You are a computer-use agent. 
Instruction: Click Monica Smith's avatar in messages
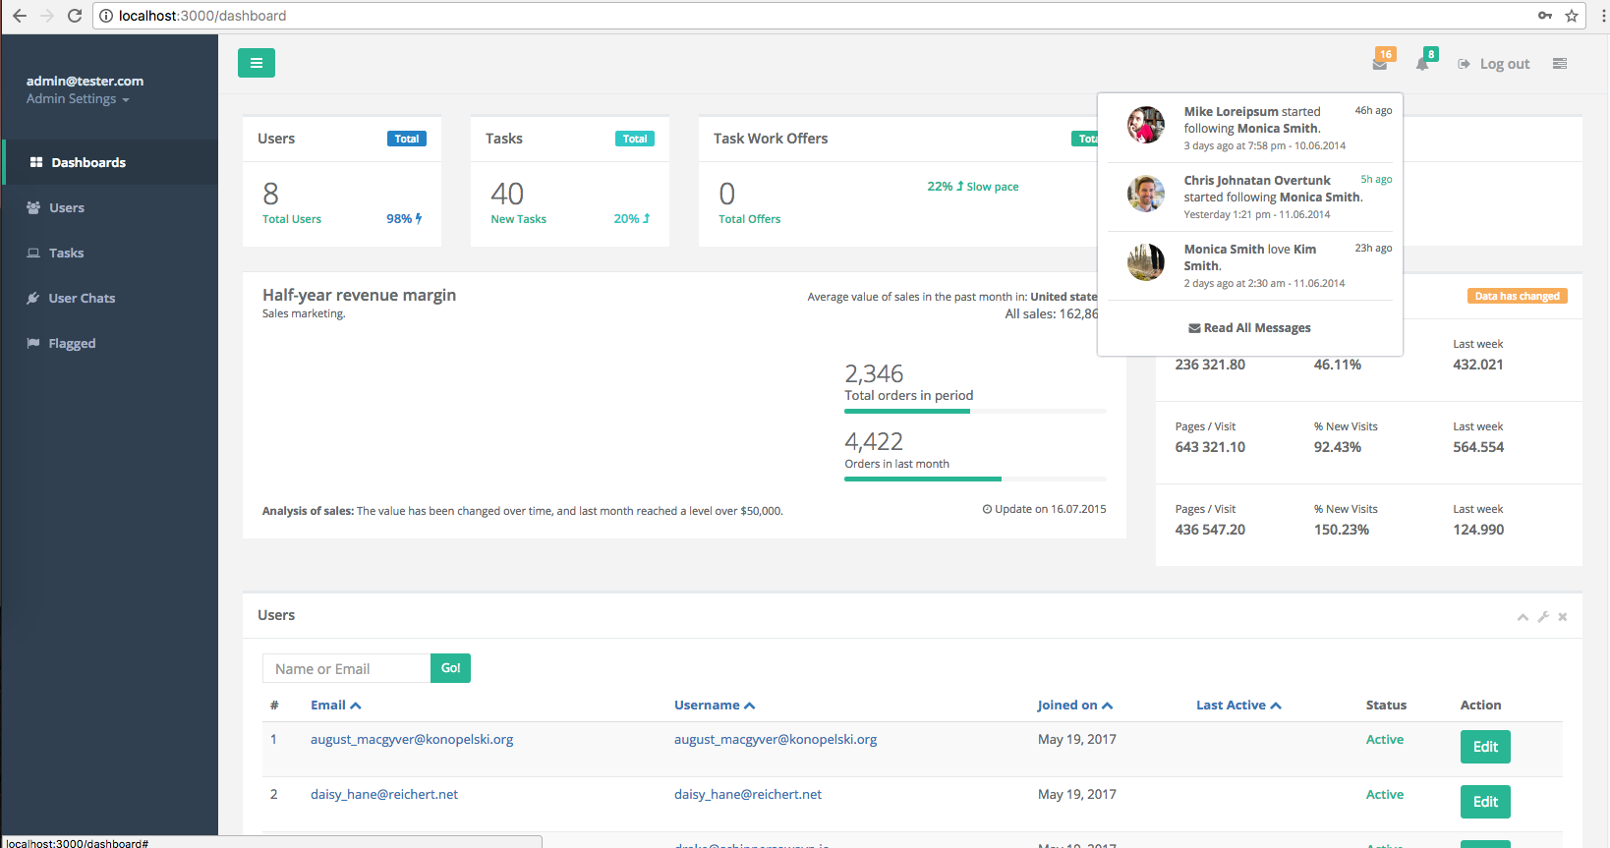click(x=1146, y=262)
